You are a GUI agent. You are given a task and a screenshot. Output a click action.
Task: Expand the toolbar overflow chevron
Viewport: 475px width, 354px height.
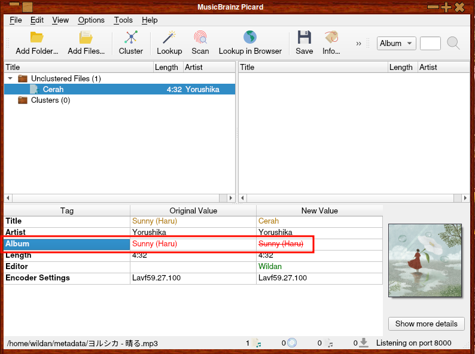(358, 43)
